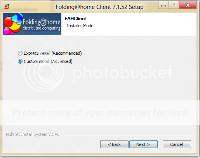Click the "photobucket" watermark word
The image size is (200, 158).
pyautogui.click(x=123, y=73)
